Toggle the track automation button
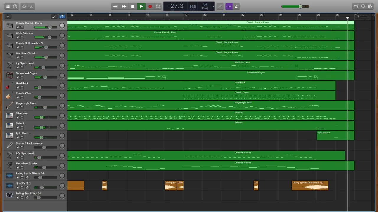Image resolution: width=378 pixels, height=212 pixels. [54, 17]
